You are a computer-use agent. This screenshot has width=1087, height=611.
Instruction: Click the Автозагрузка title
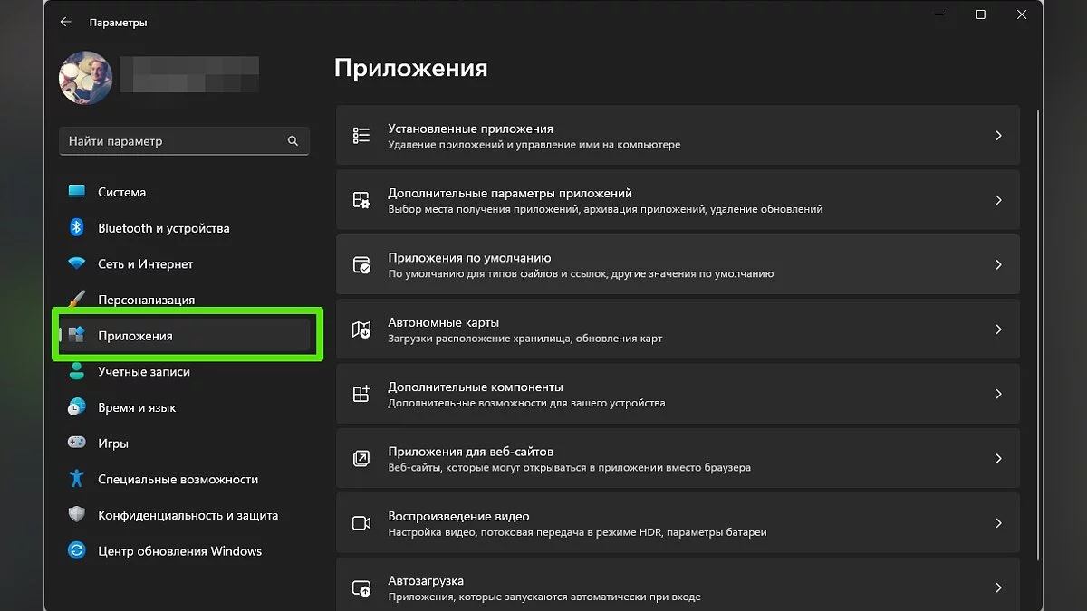(x=426, y=580)
